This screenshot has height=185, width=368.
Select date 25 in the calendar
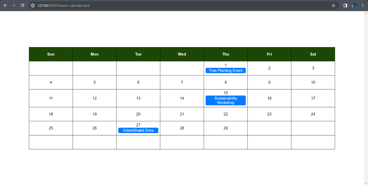click(x=51, y=128)
